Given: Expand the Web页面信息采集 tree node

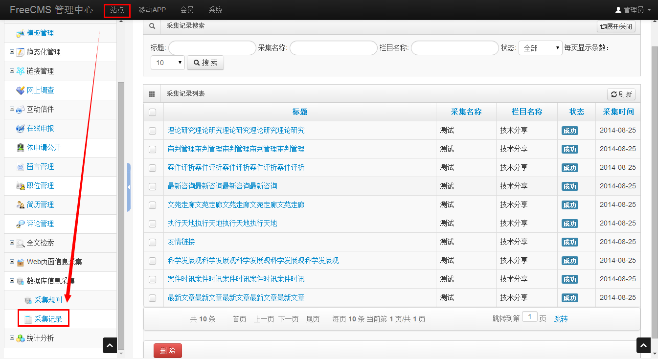Looking at the screenshot, I should click(12, 261).
